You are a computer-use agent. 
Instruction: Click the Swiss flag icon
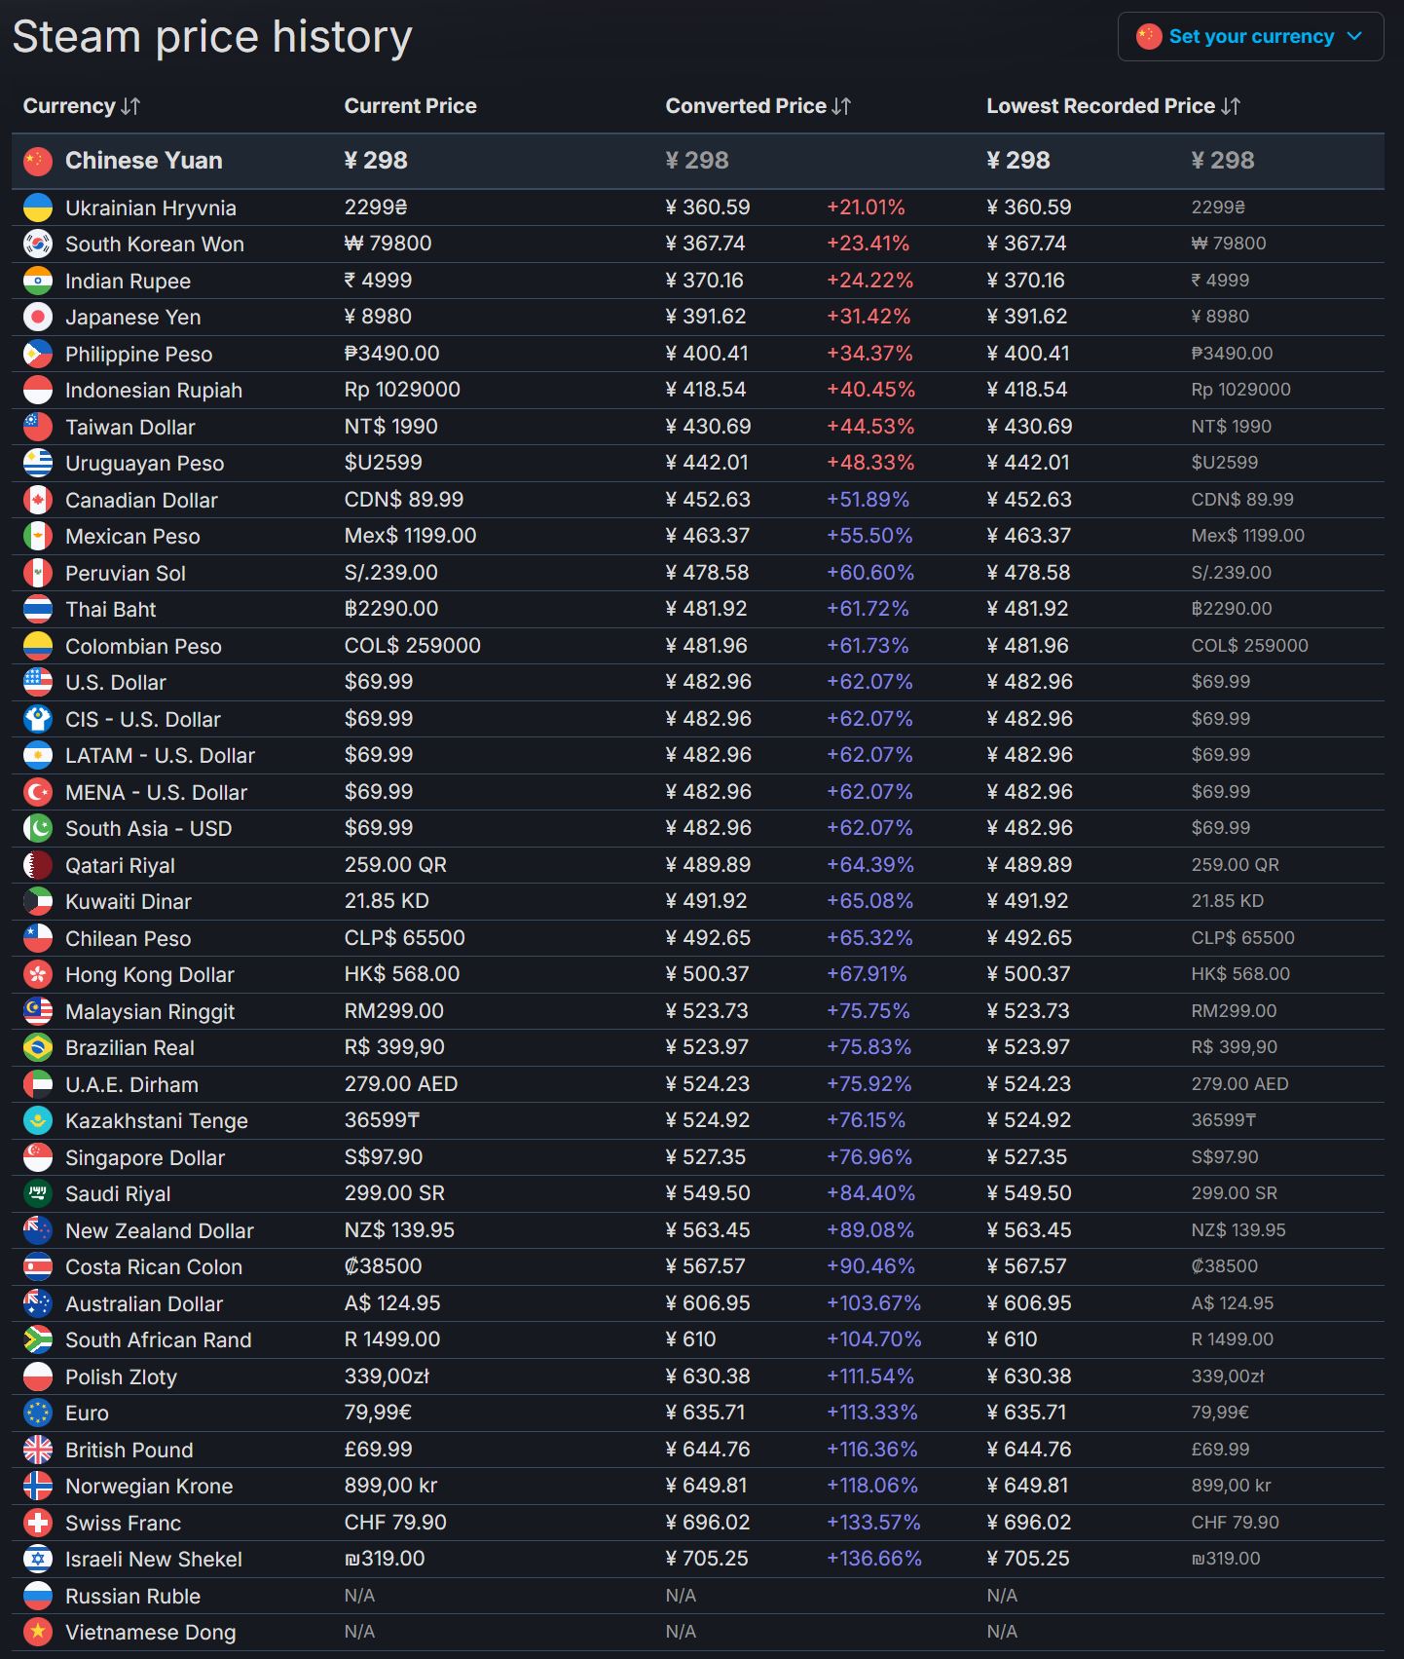(38, 1523)
